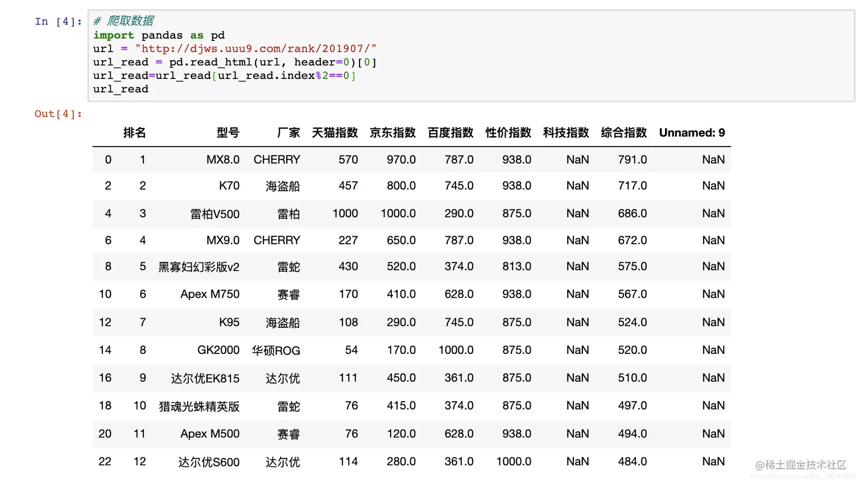Click the In [4]: cell prompt label
Viewport: 860px width, 484px height.
[x=58, y=22]
